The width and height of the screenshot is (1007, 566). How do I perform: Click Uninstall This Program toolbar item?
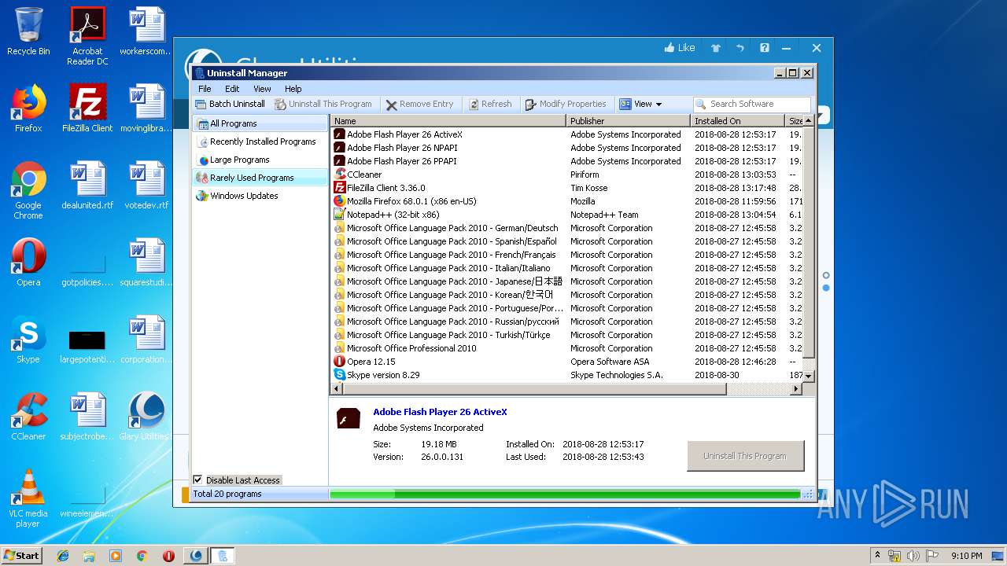323,104
